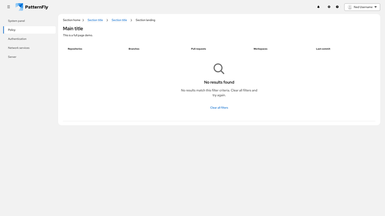Screen dimensions: 385x216
Task: Select Policy nav item
Action: (x=29, y=30)
